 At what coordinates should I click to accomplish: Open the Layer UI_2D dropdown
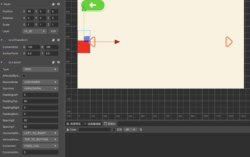coord(34,31)
